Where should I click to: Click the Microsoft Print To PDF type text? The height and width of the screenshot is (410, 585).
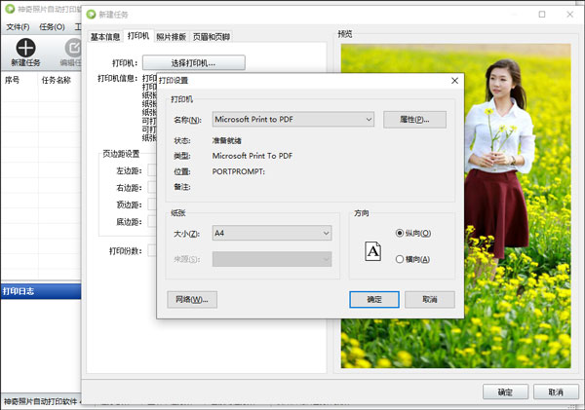pyautogui.click(x=253, y=156)
